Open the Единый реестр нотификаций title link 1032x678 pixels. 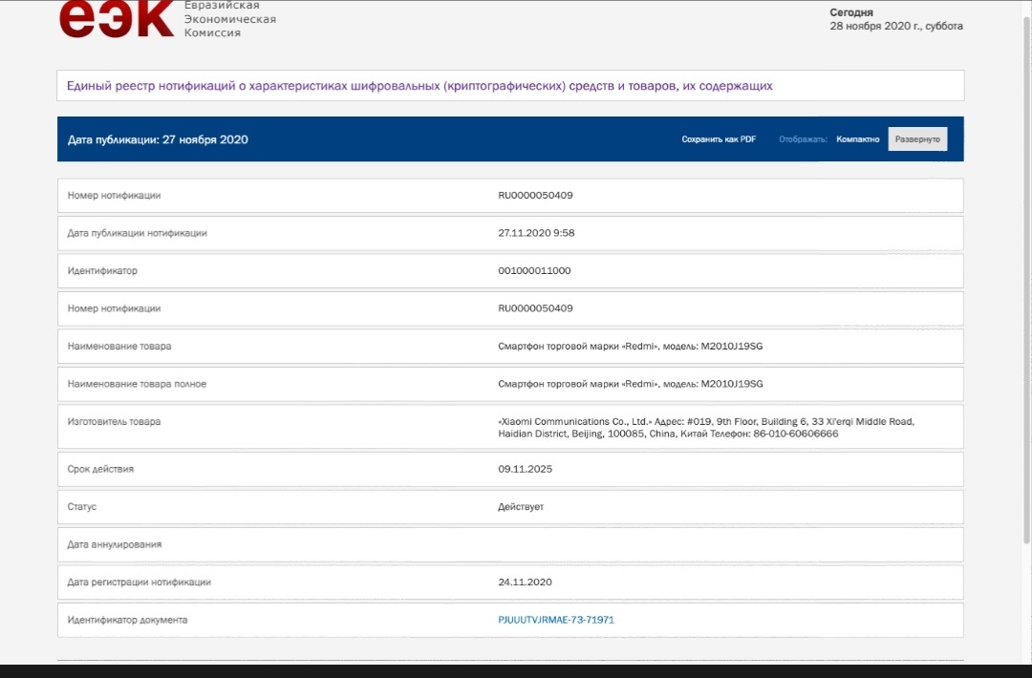[419, 86]
